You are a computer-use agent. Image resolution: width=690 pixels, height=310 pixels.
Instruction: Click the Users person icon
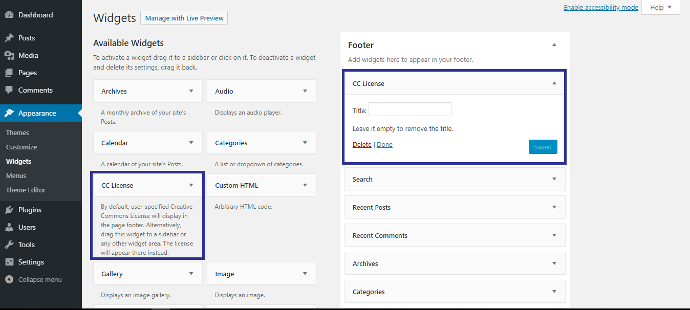[x=9, y=227]
